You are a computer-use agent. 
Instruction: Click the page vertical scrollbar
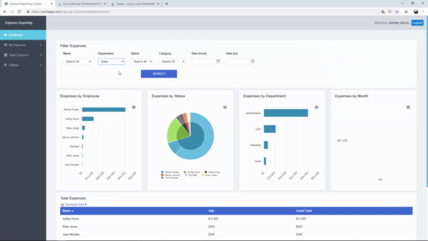[427, 102]
